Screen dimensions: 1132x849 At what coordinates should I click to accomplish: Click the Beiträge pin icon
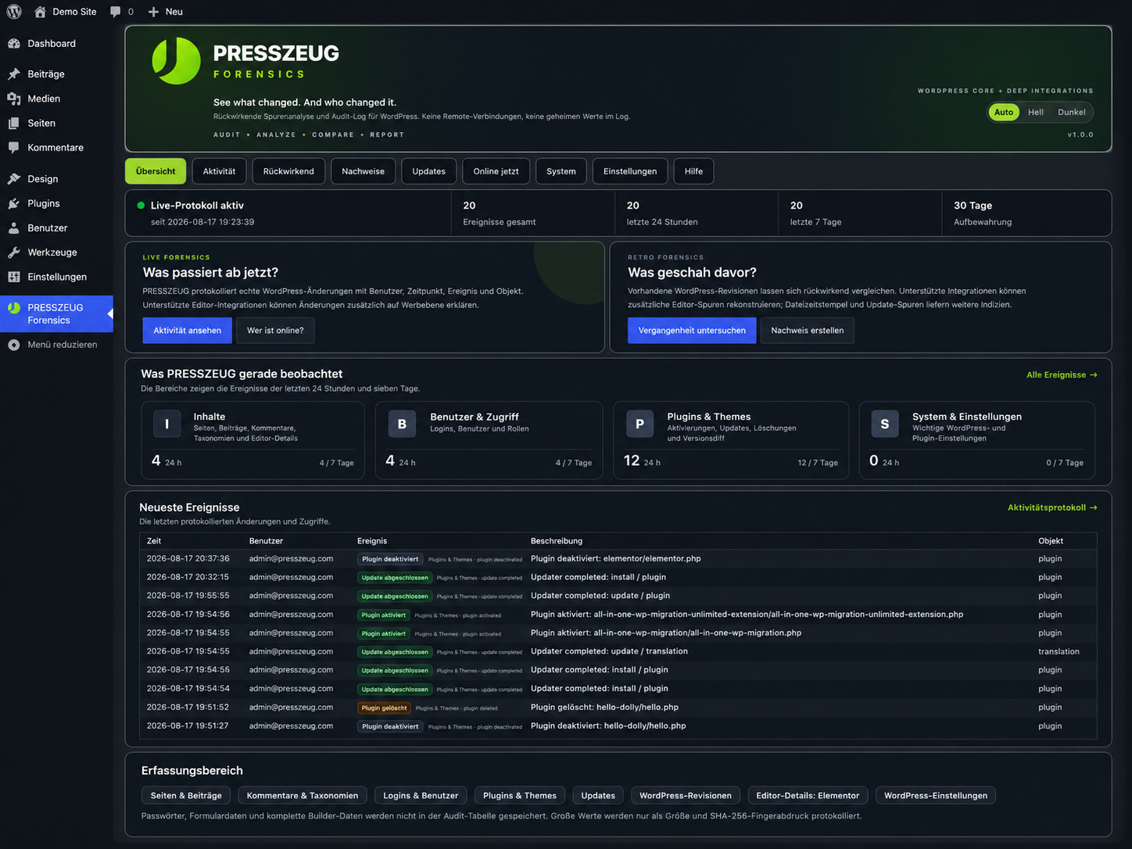point(14,74)
